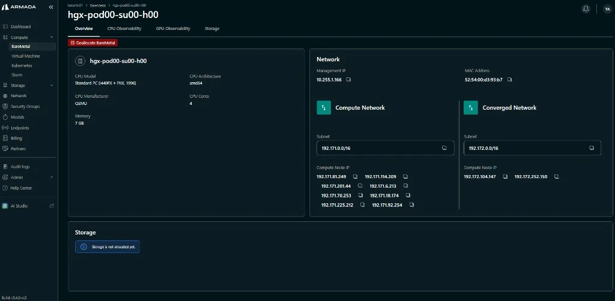615x301 pixels.
Task: Copy the 192.172.0.0/16 subnet
Action: click(x=592, y=148)
